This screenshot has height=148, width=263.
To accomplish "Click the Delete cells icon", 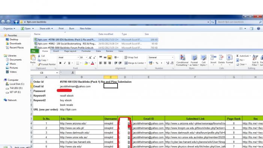I will click(x=221, y=57).
